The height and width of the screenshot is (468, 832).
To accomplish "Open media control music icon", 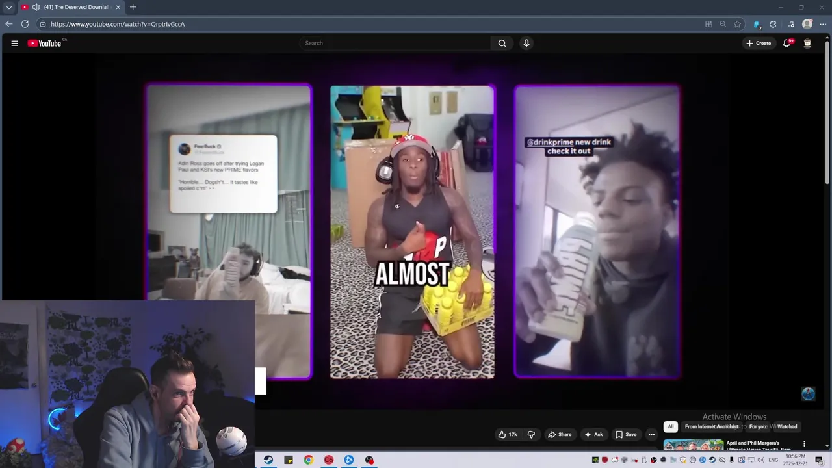I will tap(791, 24).
